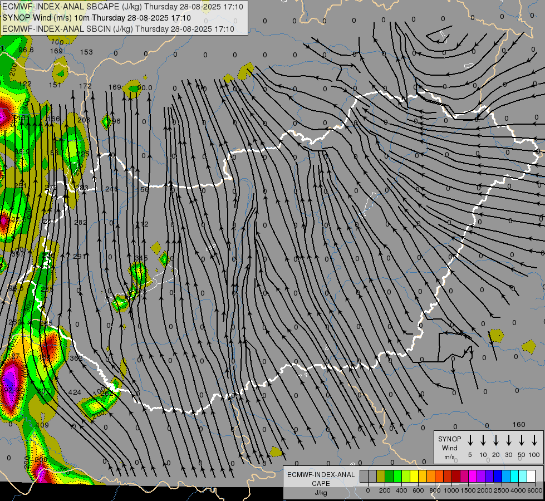This screenshot has width=545, height=501.
Task: Click the 172 value on the map
Action: tap(85, 86)
